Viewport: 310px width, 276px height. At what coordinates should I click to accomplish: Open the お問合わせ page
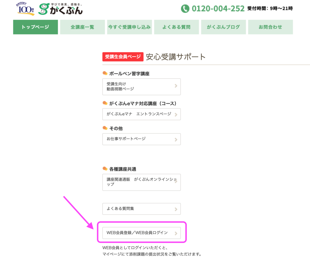point(270,27)
